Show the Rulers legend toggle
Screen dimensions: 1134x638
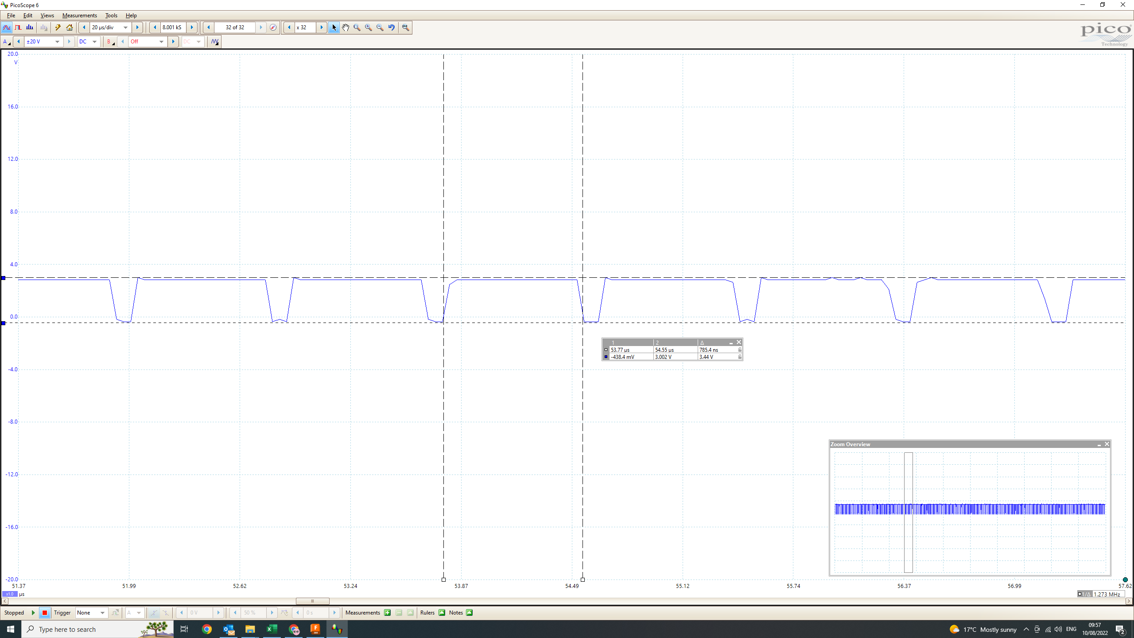click(442, 613)
